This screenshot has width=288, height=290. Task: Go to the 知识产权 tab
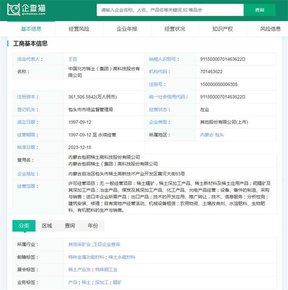tap(223, 29)
